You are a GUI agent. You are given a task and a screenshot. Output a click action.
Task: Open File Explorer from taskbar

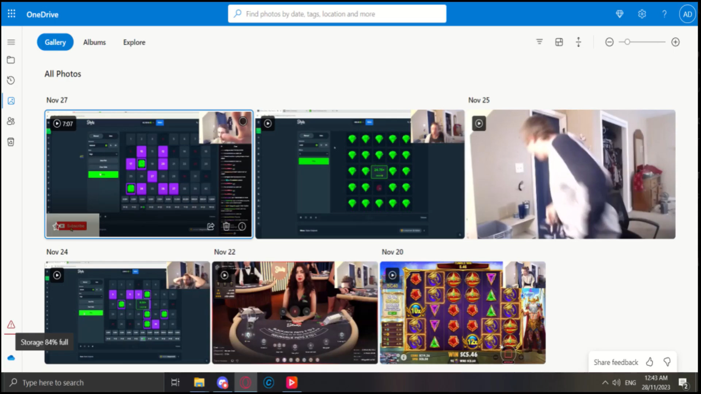[199, 382]
